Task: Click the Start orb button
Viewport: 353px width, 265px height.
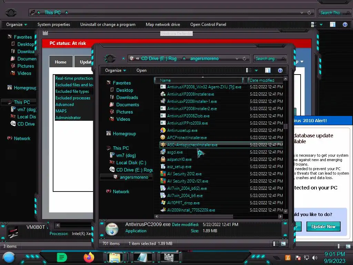Action: pos(9,258)
